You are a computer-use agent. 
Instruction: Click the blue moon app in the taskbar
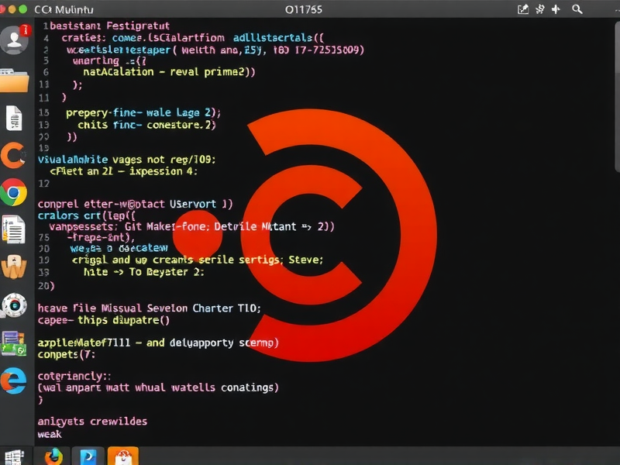tap(88, 457)
